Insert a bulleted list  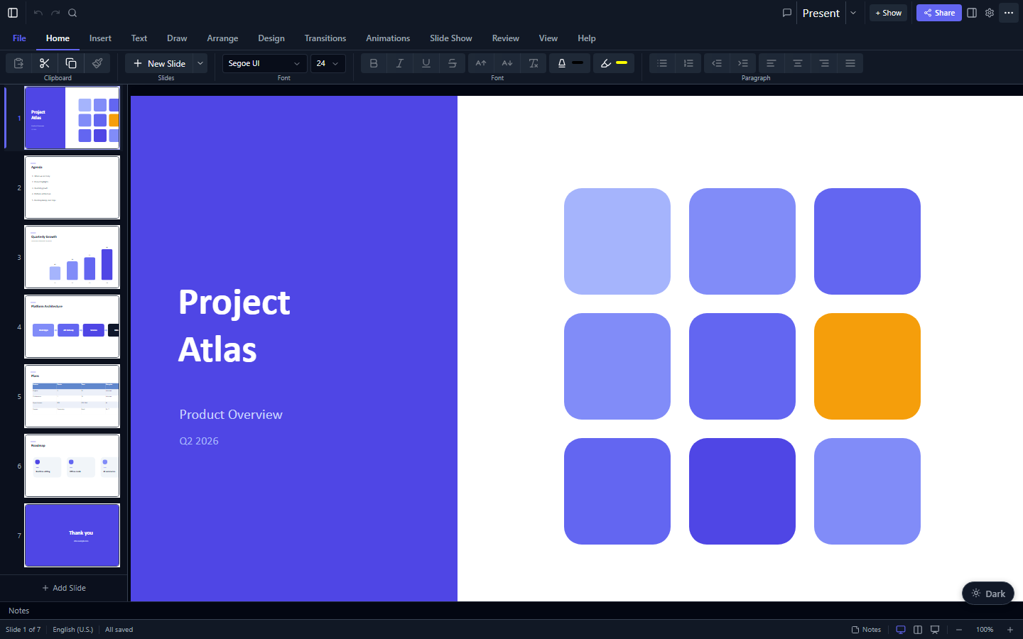[662, 63]
